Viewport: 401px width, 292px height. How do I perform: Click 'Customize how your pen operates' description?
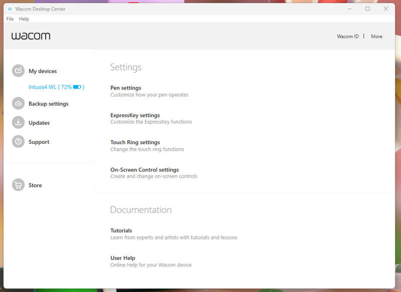149,95
